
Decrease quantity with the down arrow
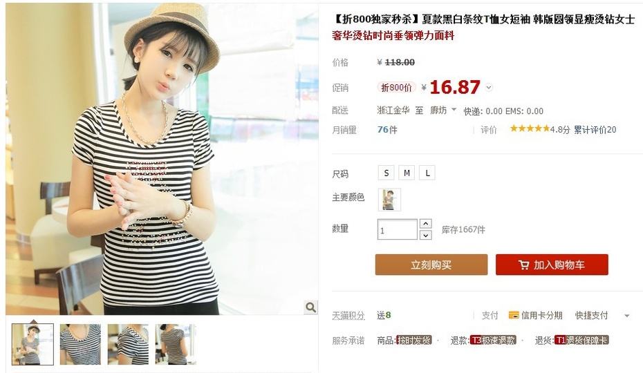[426, 236]
